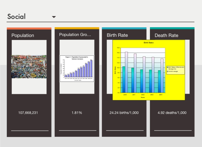Screen dimensions: 202x147
Task: Click the underline at bottom of Population card
Action: click(x=30, y=130)
